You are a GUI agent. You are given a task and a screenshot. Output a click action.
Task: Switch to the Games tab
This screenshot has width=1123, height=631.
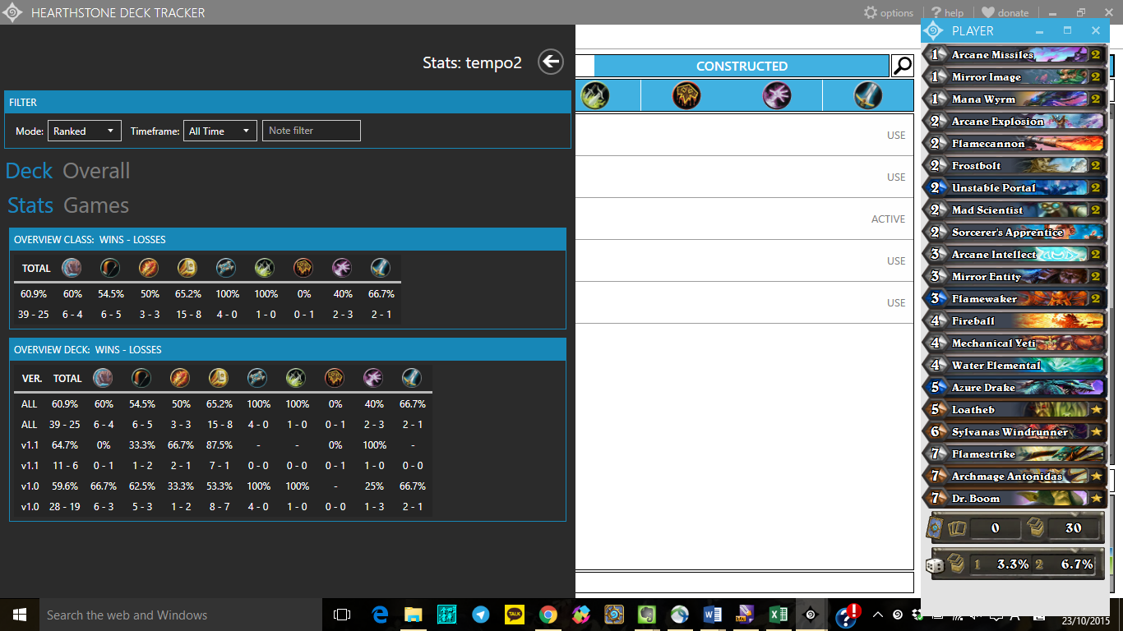point(96,205)
